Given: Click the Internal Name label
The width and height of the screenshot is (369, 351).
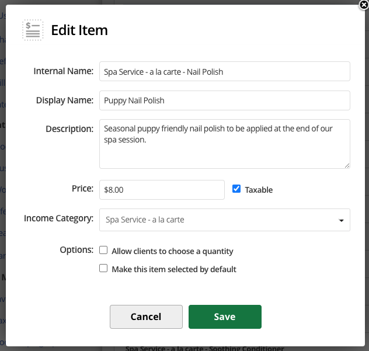Looking at the screenshot, I should click(x=63, y=71).
